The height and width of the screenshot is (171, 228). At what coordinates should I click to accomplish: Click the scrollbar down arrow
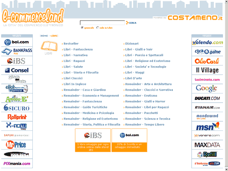pyautogui.click(x=227, y=169)
